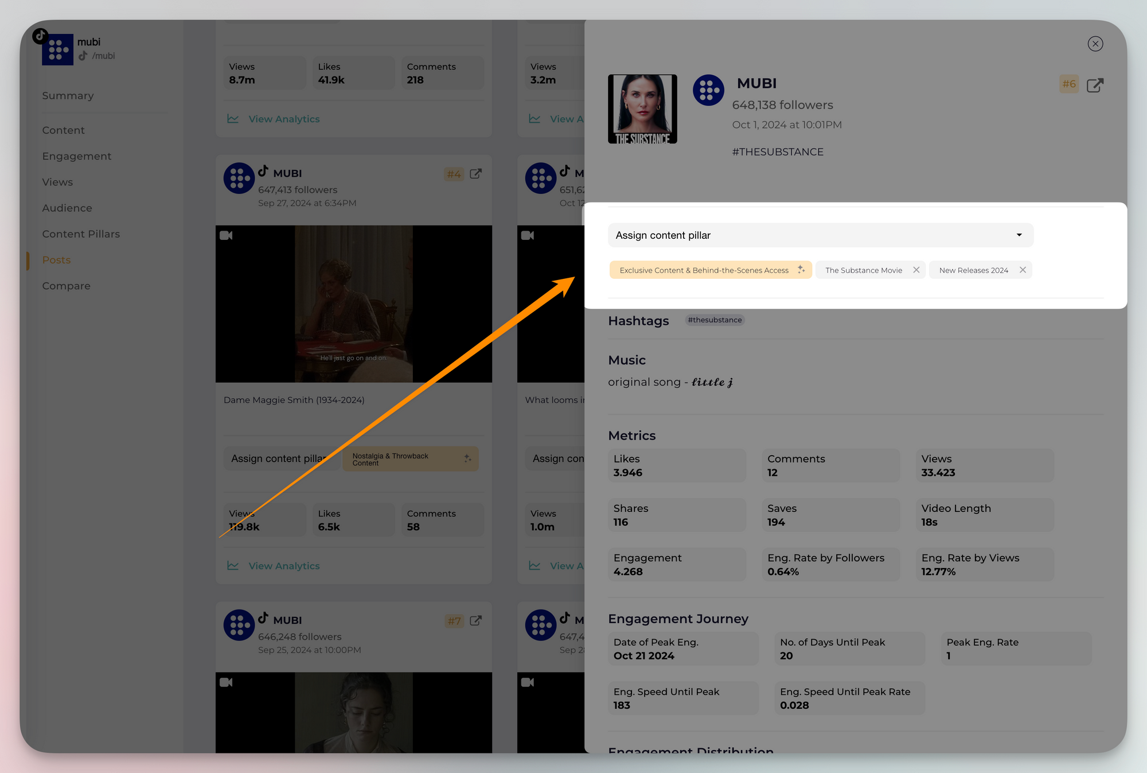Viewport: 1147px width, 773px height.
Task: Click the Engagement 4.268 card
Action: click(677, 565)
